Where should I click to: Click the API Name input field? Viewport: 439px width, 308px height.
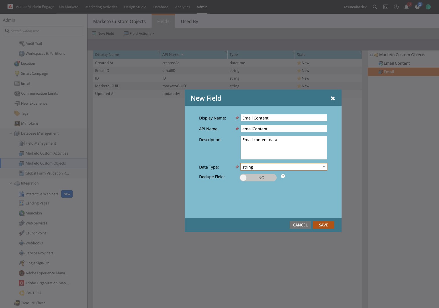pos(284,129)
